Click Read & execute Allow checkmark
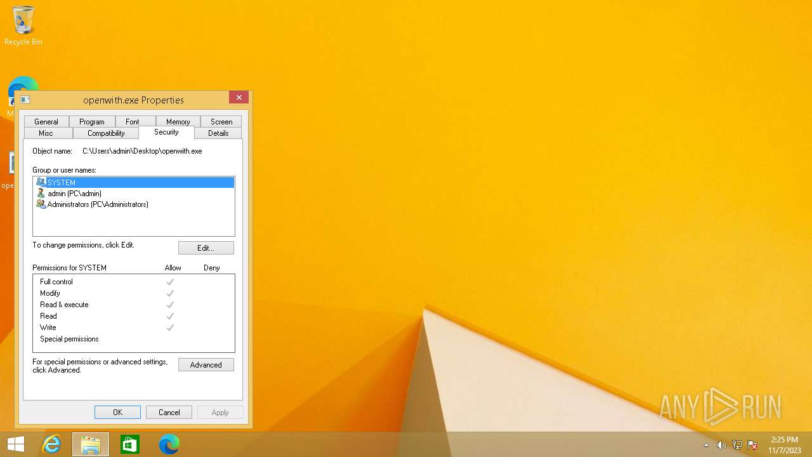The height and width of the screenshot is (457, 812). coord(170,305)
